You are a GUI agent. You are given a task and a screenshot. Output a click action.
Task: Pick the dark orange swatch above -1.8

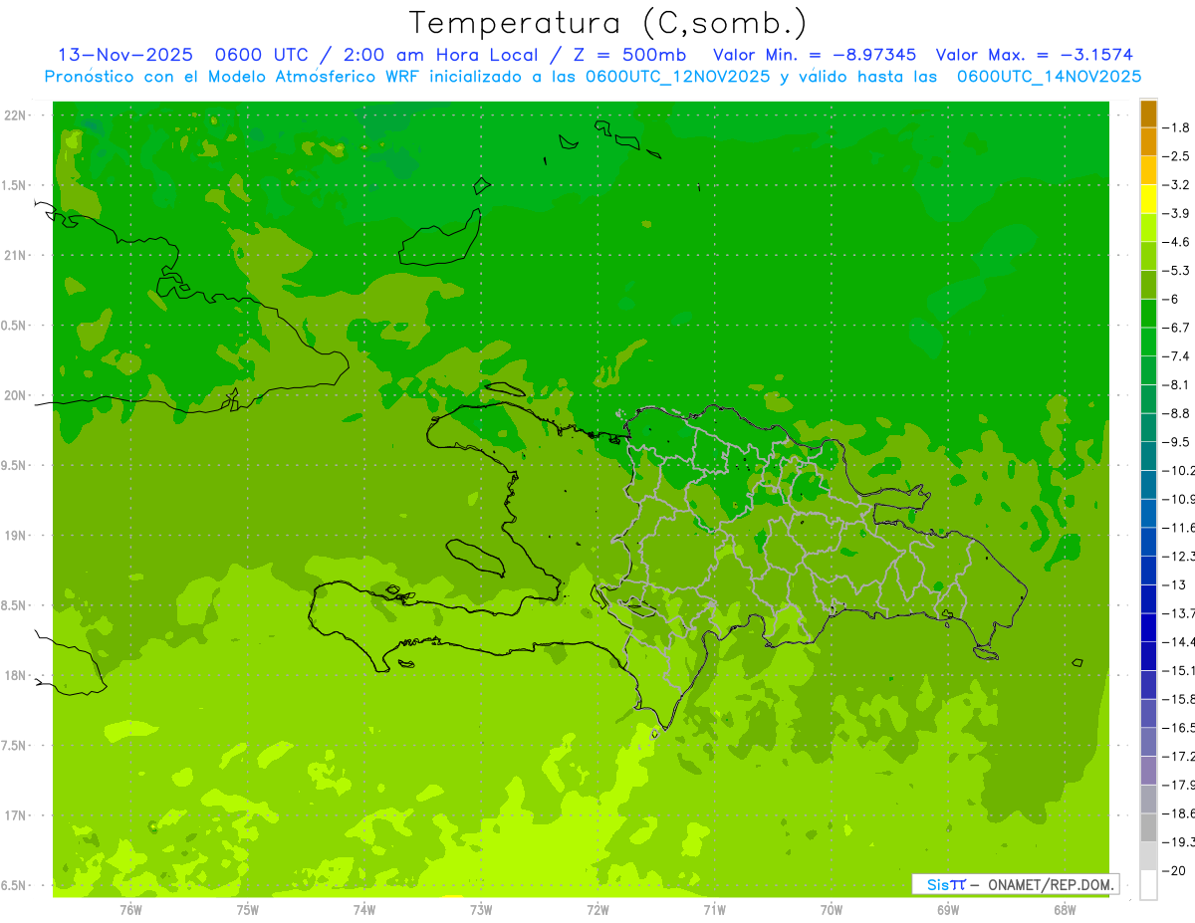[1148, 114]
